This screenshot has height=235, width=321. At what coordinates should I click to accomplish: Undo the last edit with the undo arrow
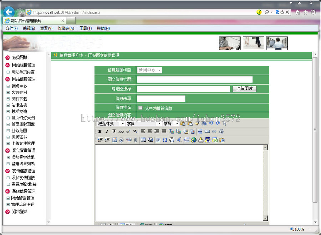click(x=211, y=123)
